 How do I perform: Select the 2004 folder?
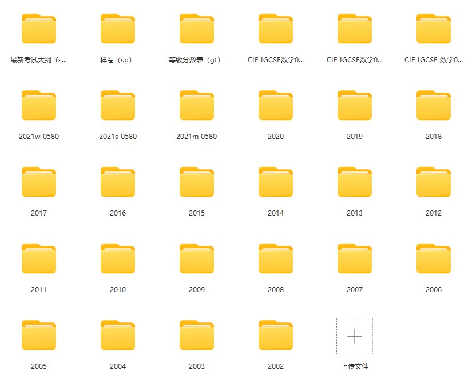pyautogui.click(x=118, y=335)
